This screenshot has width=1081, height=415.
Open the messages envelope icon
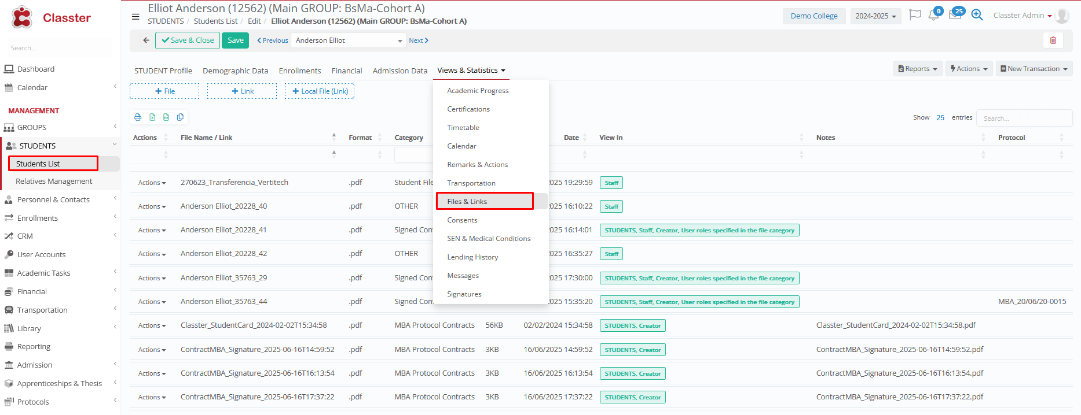955,16
